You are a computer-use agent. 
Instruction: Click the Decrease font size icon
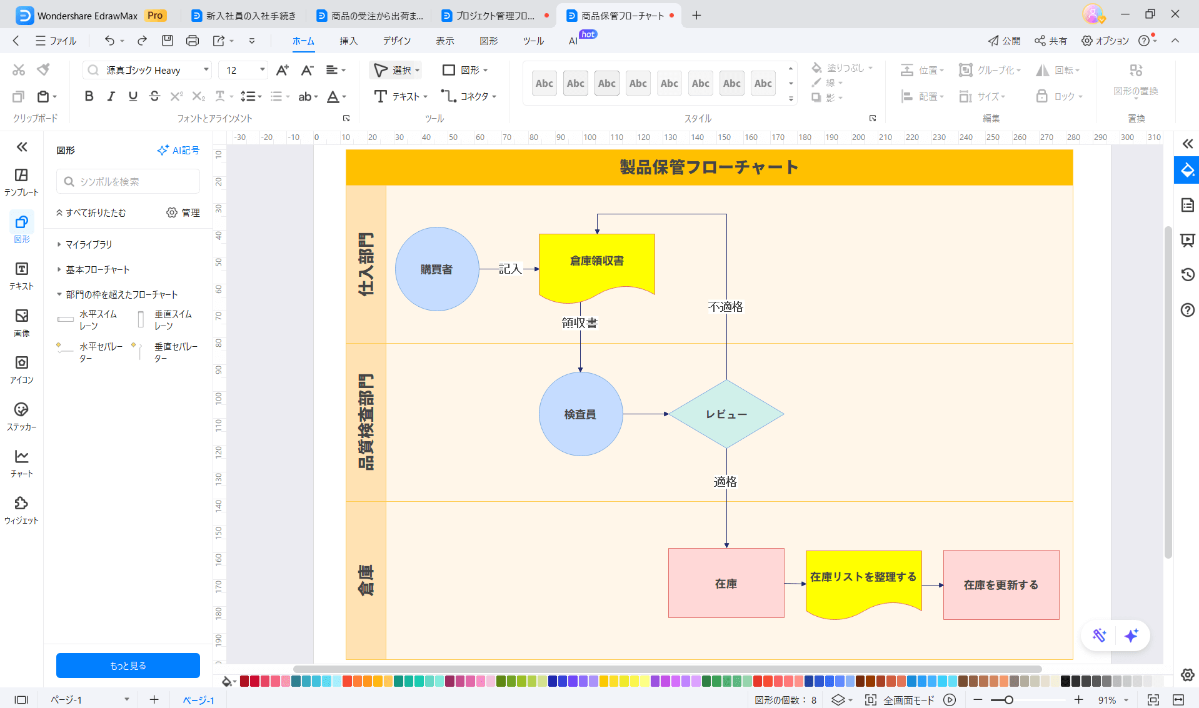point(307,70)
